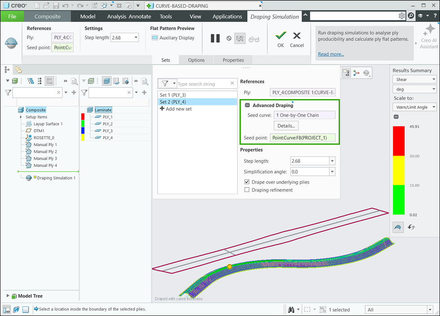This screenshot has height=316, width=440.
Task: Toggle the attached preview mesh icon
Action: click(240, 39)
